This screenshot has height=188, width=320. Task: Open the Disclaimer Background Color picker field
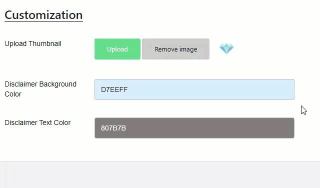194,89
